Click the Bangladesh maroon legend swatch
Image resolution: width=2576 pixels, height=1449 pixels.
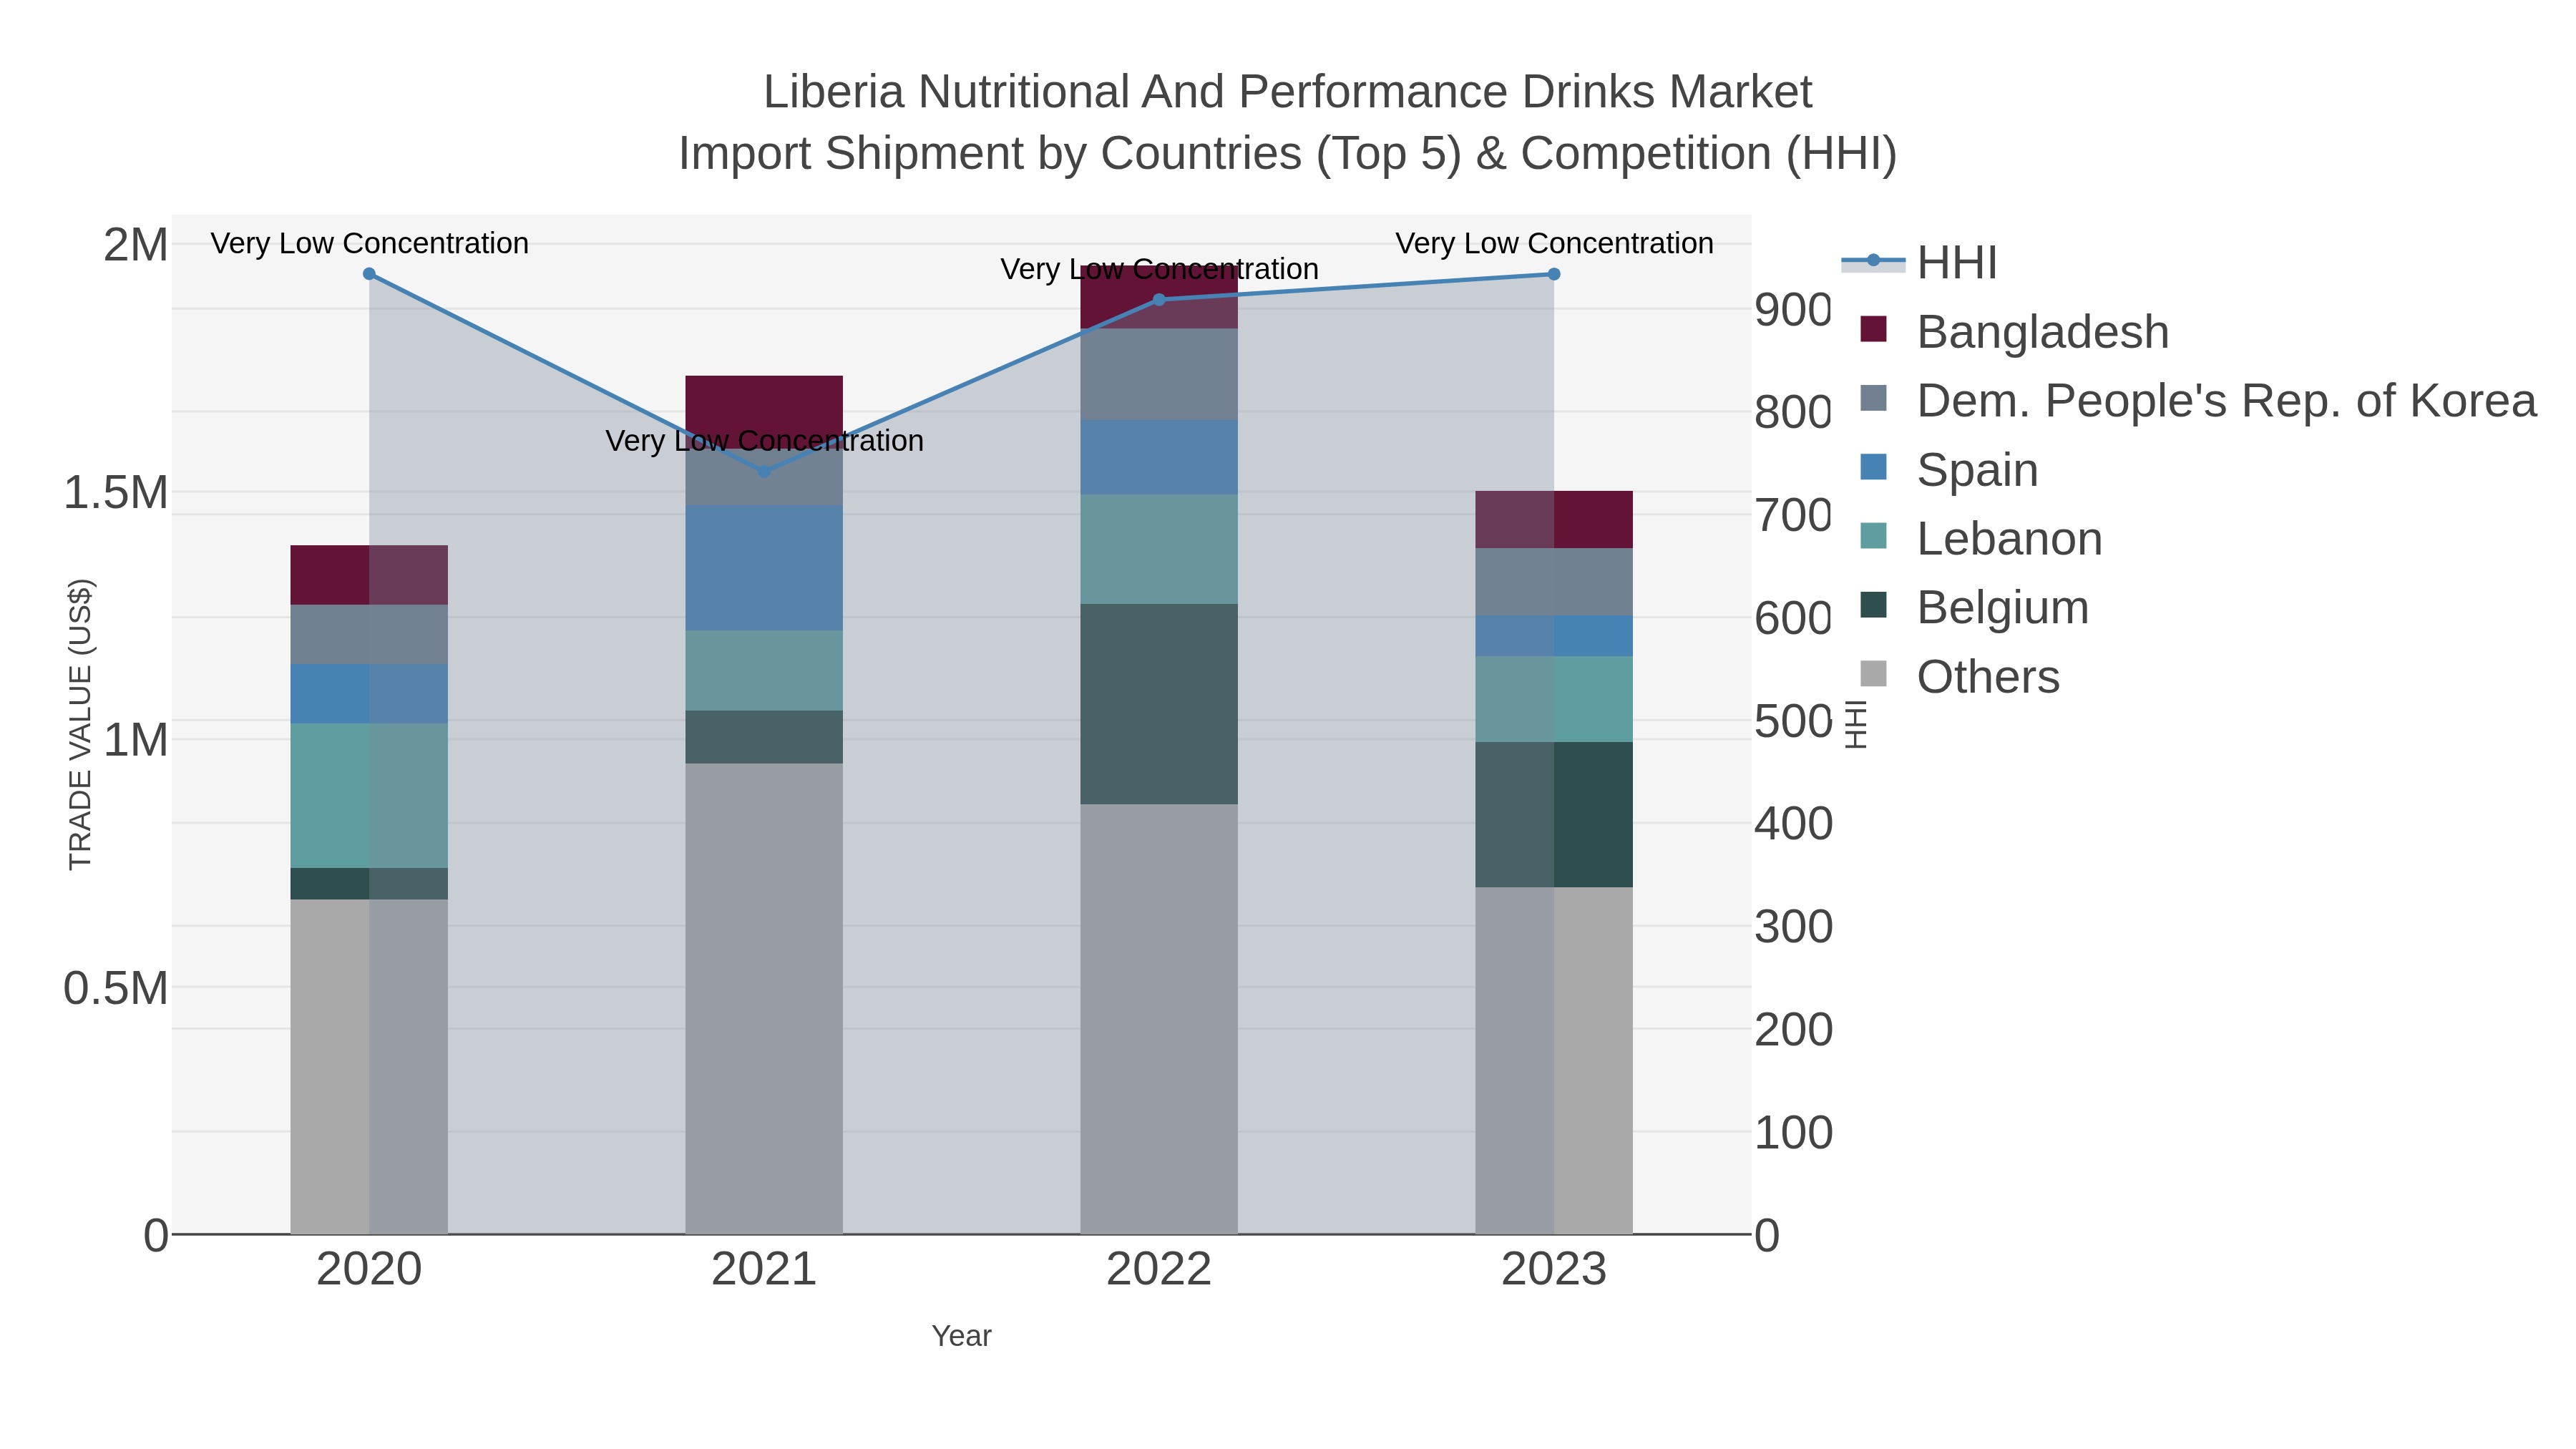[x=1873, y=329]
